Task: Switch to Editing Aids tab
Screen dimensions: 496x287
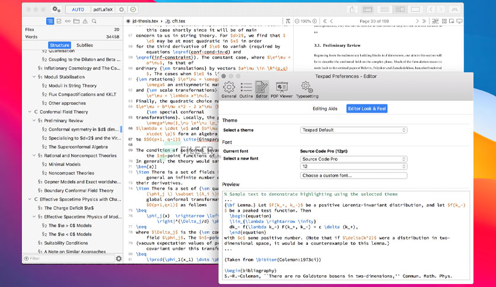Action: 325,109
